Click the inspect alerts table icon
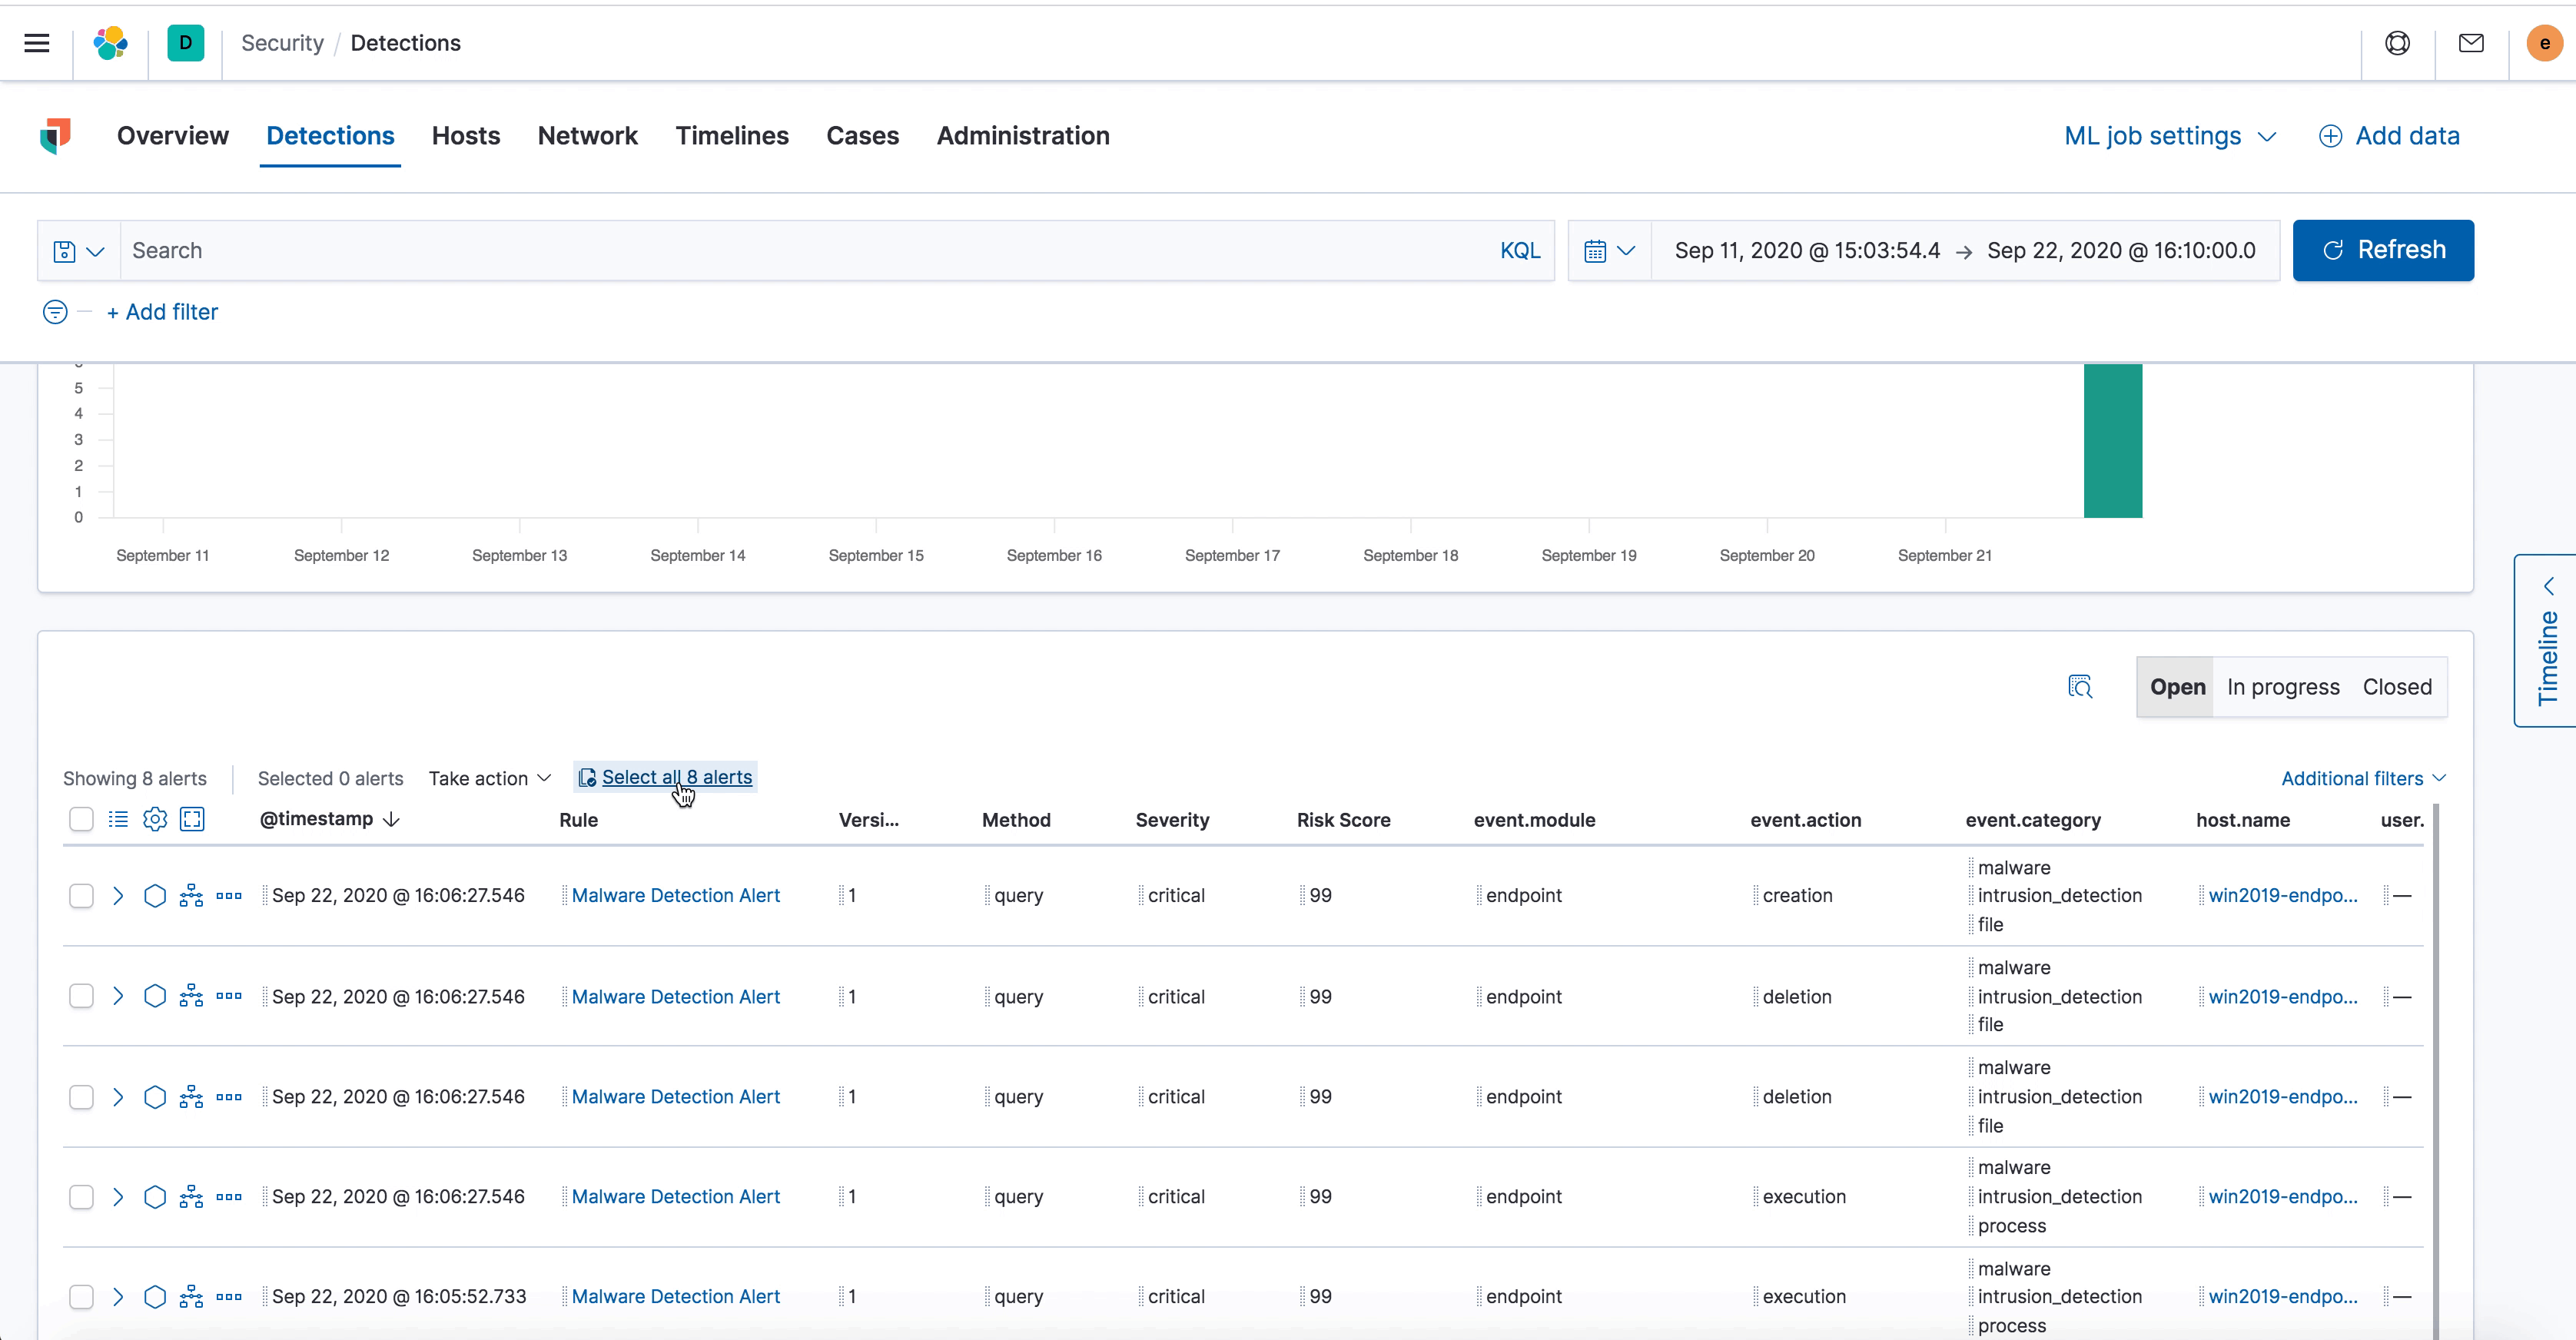Screen dimensions: 2576x1340 (2080, 687)
